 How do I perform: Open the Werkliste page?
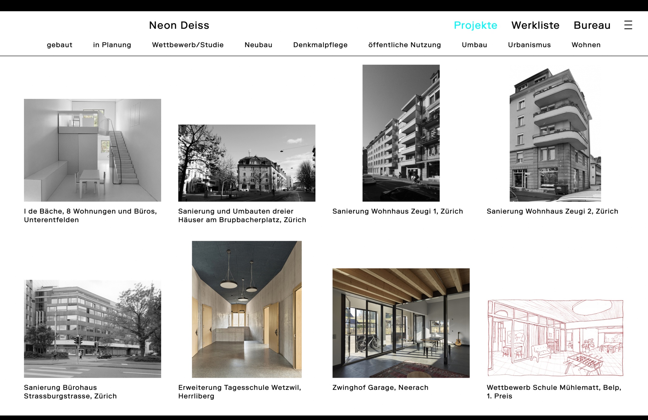(535, 25)
